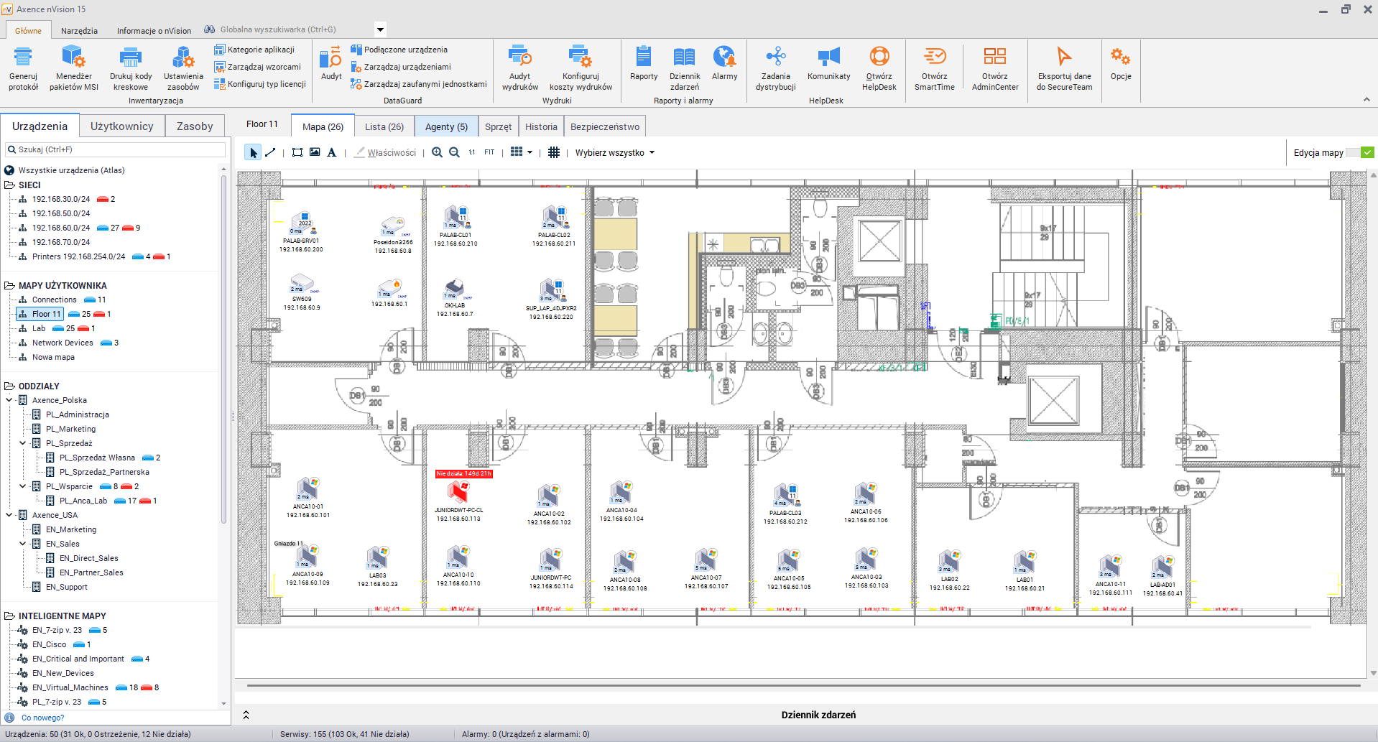
Task: Select the Text tool for the map
Action: click(x=331, y=152)
